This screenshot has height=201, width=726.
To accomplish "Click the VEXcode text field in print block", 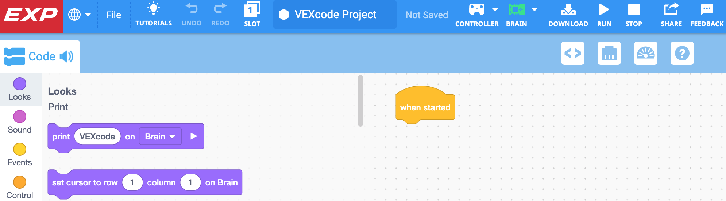I will (x=97, y=137).
